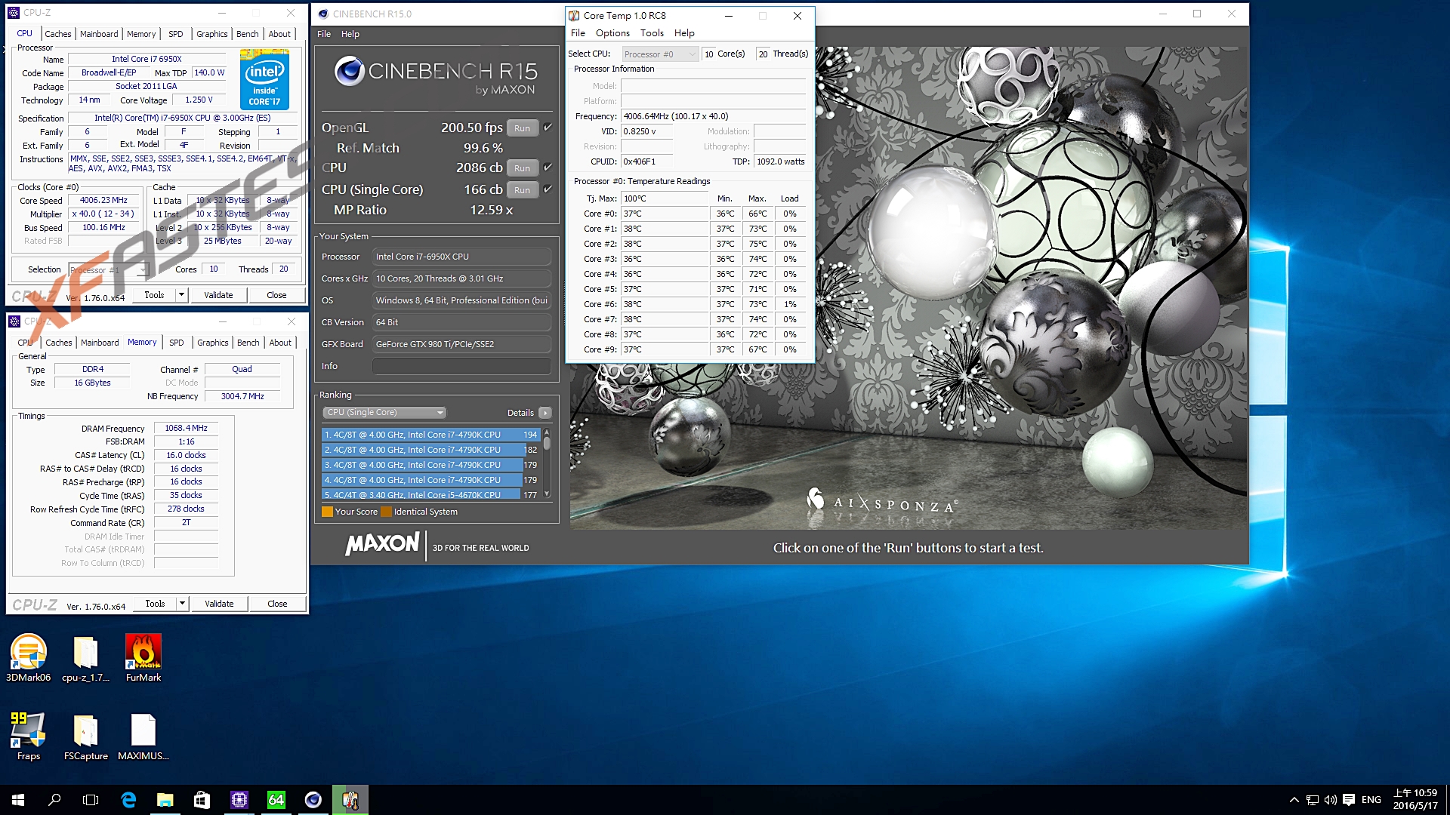
Task: Switch to Mainboard tab in top CPU-Z
Action: pyautogui.click(x=99, y=34)
